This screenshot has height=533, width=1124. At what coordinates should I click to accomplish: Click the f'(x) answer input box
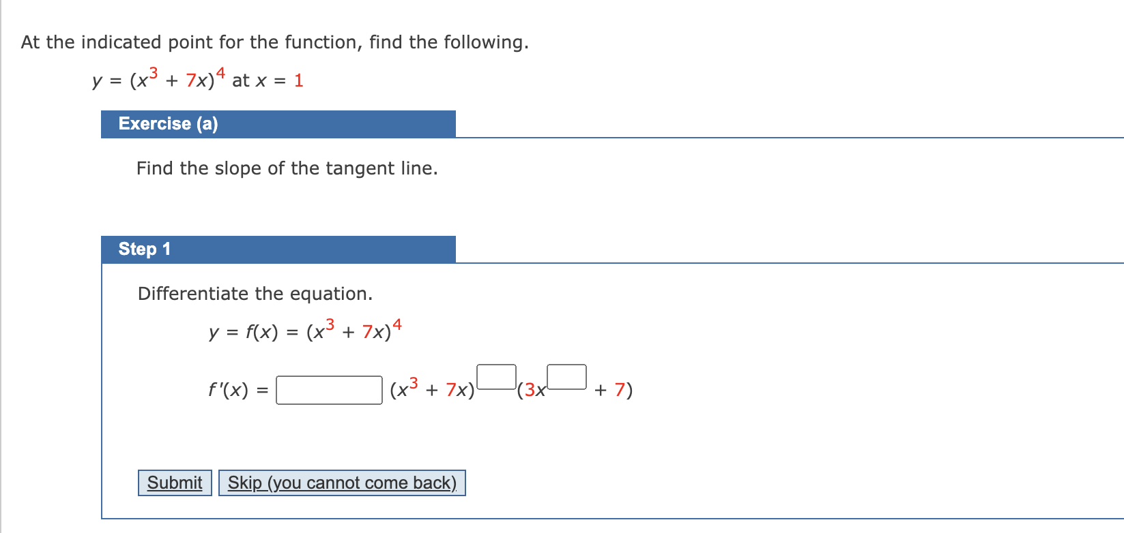[328, 389]
